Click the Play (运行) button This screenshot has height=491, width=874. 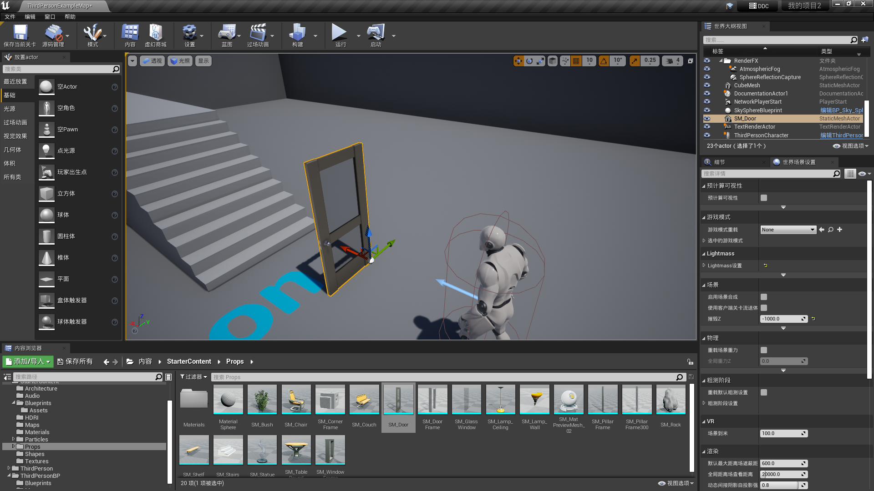340,35
